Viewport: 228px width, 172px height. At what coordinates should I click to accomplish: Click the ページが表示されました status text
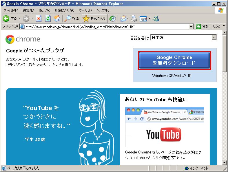point(23,168)
